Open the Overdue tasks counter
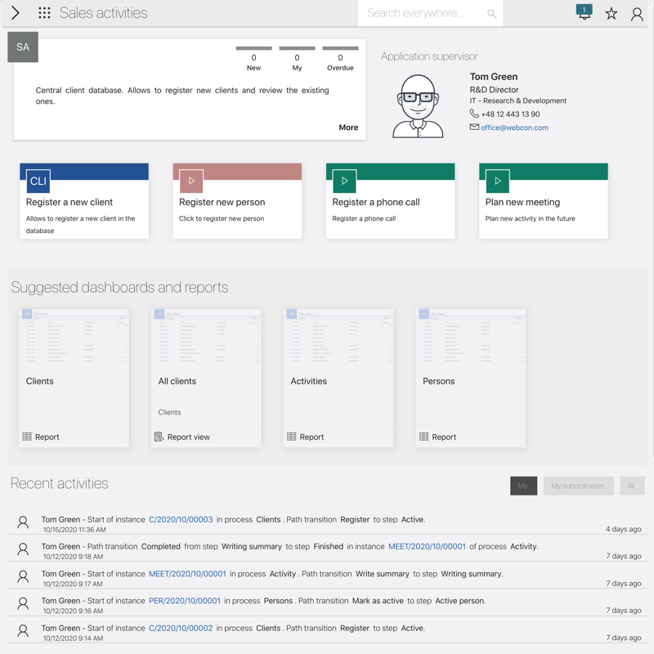654x654 pixels. [x=340, y=58]
